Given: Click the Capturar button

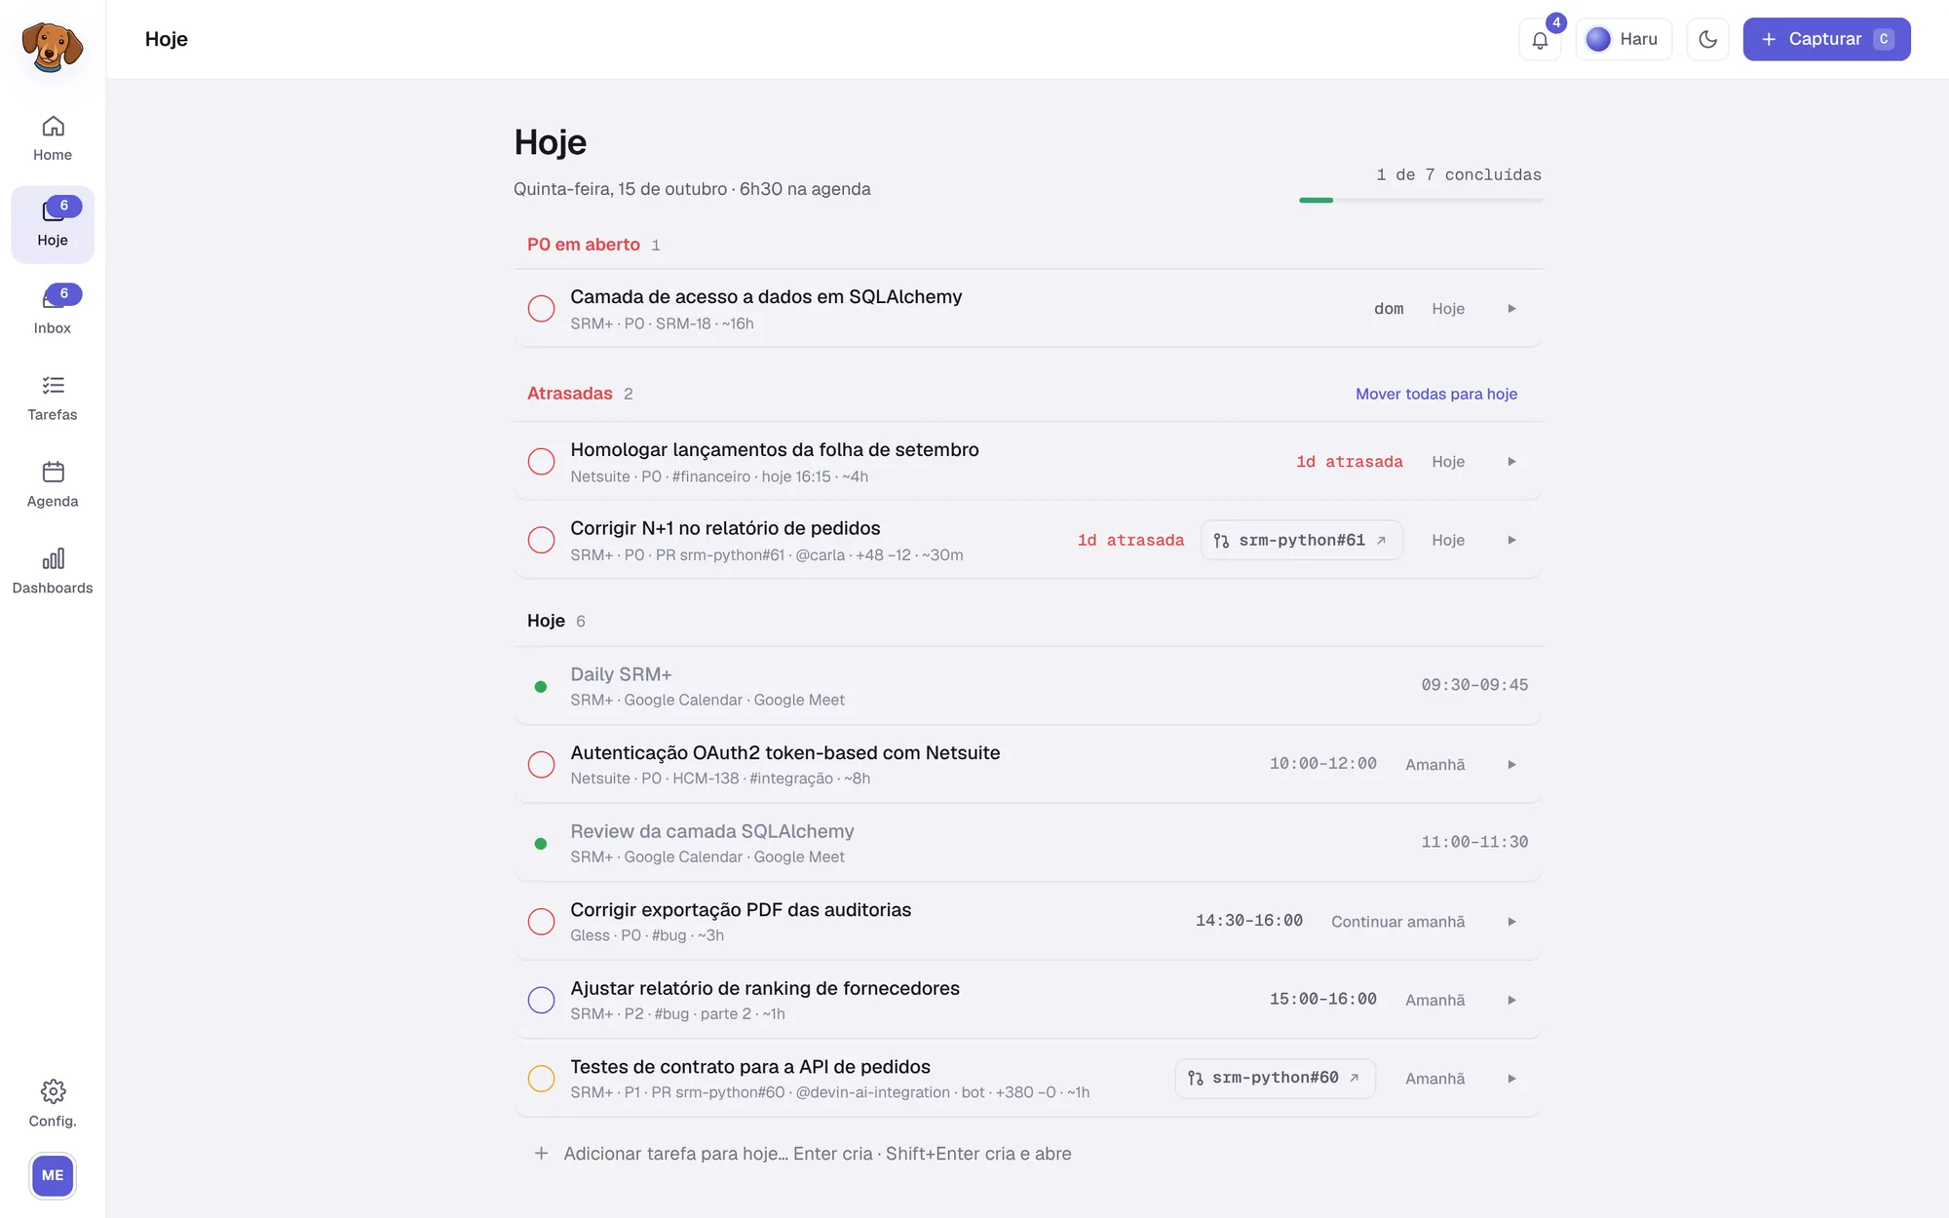Looking at the screenshot, I should pyautogui.click(x=1826, y=40).
